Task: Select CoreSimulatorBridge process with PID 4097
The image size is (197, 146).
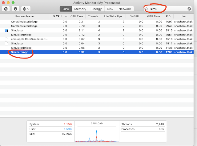Action: point(97,22)
